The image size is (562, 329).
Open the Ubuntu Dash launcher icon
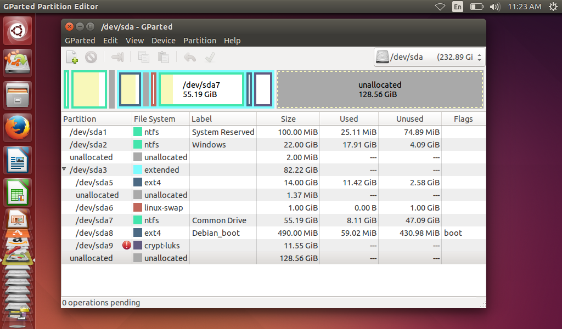point(18,30)
